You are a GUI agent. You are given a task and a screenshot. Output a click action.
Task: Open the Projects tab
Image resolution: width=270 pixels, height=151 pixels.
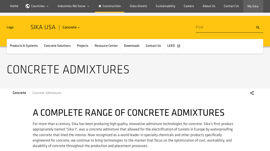[83, 46]
